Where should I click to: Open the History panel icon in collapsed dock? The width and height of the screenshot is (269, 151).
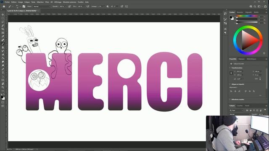(x=225, y=14)
